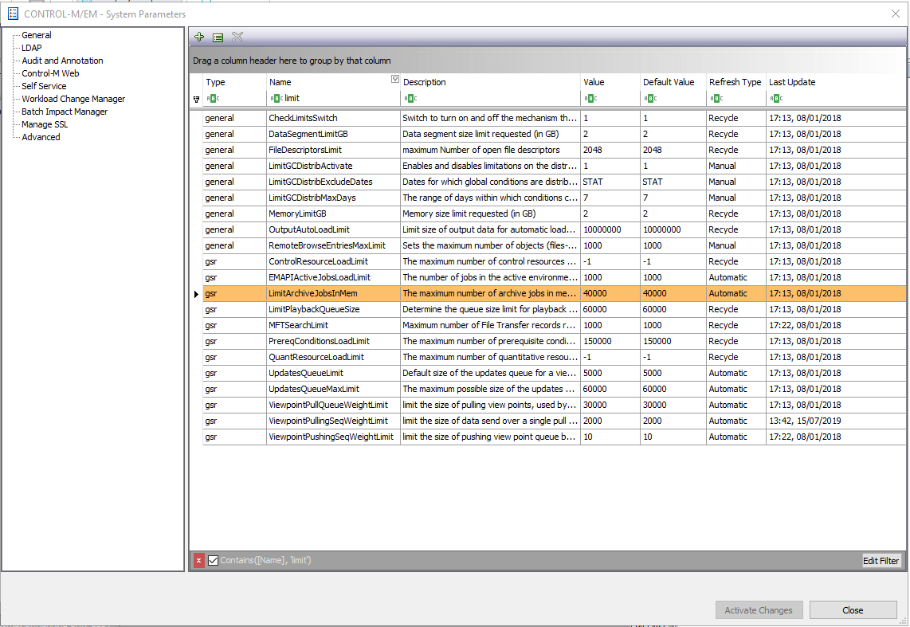Viewport: 910px width, 627px height.
Task: Sort by the Default Value column header
Action: (x=669, y=82)
